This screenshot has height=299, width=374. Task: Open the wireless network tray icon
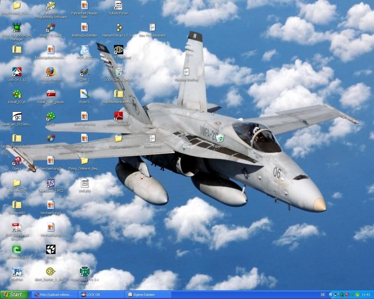click(x=336, y=295)
